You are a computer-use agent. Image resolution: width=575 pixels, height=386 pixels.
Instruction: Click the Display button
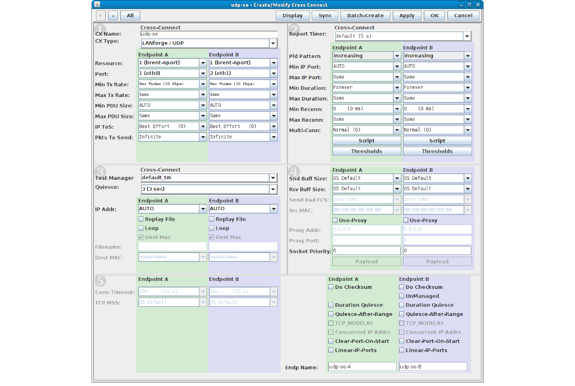[x=292, y=16]
